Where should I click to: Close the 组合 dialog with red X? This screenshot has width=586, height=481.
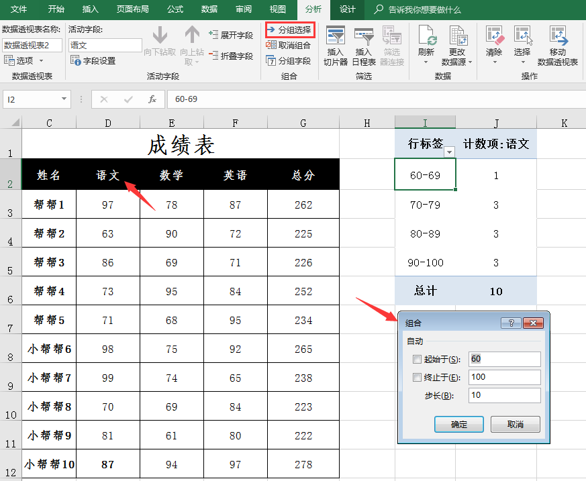pyautogui.click(x=533, y=323)
